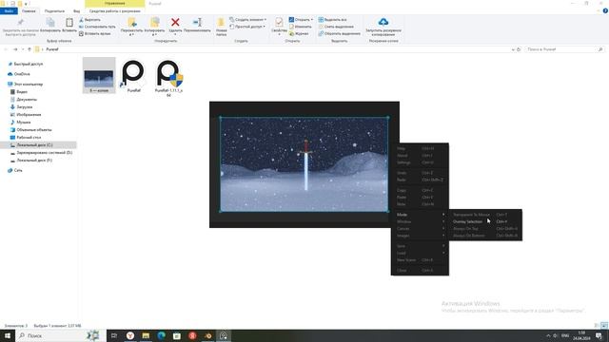Open Quick access (Быстрый доступ) in sidebar
This screenshot has height=342, width=609.
28,64
